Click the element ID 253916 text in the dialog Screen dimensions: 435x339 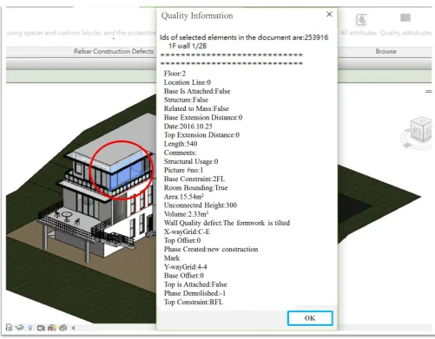pos(316,37)
